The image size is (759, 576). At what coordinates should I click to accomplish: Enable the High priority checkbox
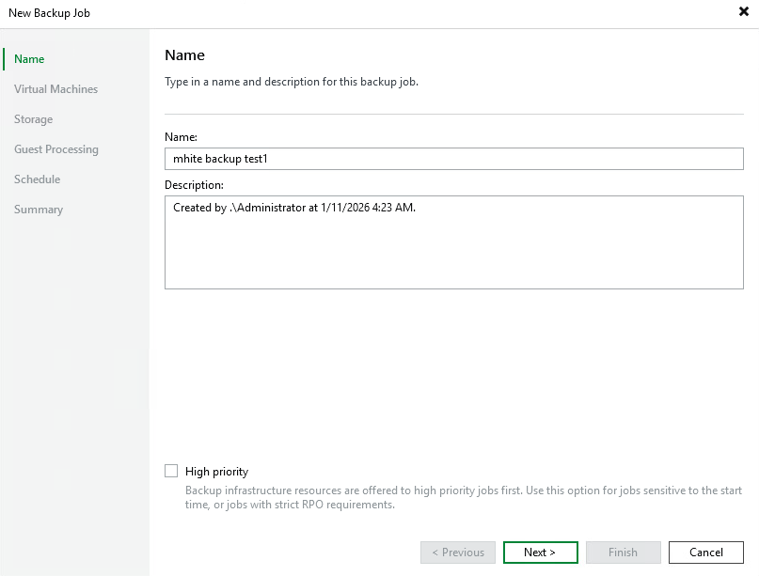coord(171,471)
